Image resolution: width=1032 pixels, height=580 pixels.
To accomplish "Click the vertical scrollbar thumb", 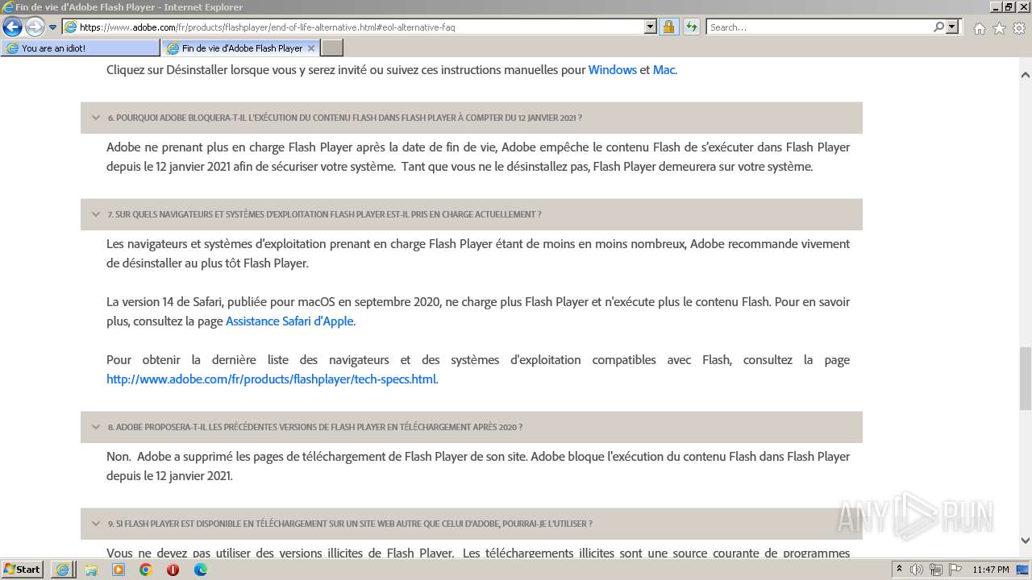I will (1025, 379).
